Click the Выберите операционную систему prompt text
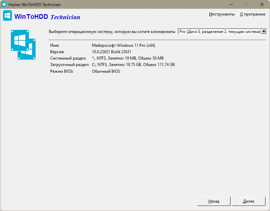Image resolution: width=270 pixels, height=211 pixels. coord(112,32)
